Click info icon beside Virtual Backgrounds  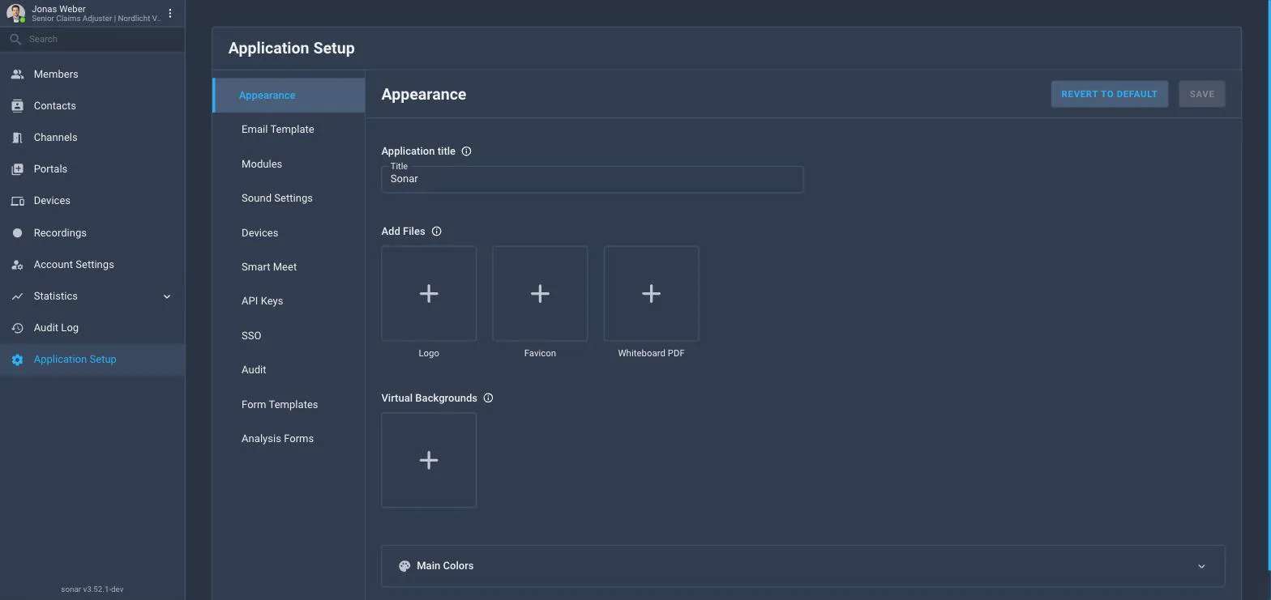click(x=488, y=398)
